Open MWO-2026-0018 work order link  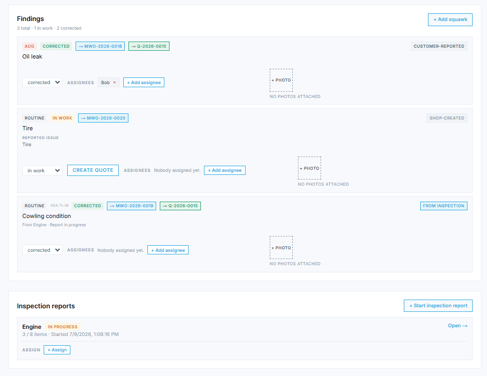(x=100, y=46)
